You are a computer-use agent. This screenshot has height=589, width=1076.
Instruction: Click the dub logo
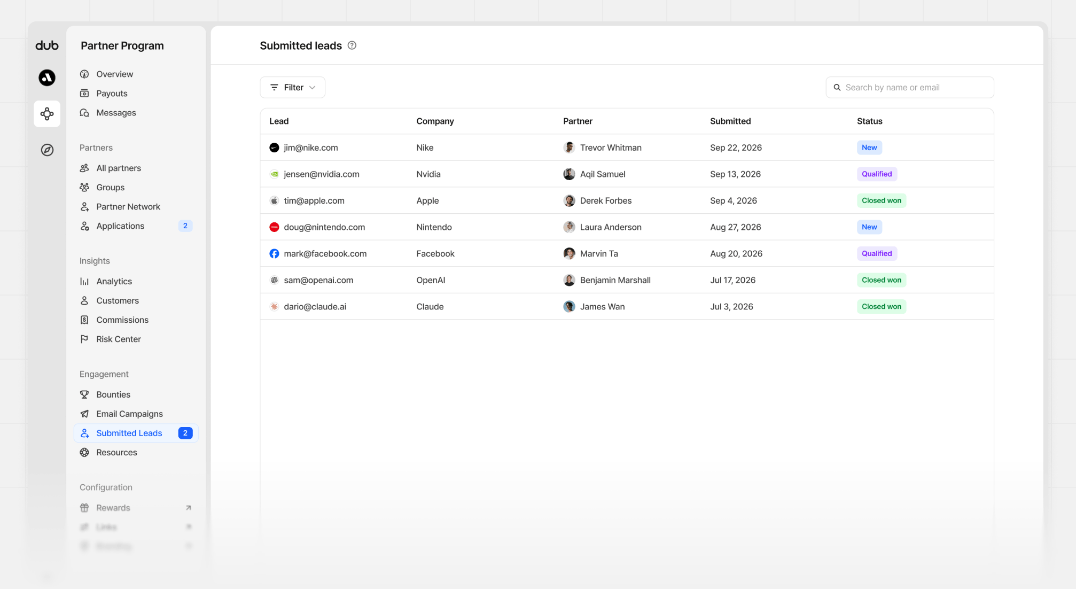47,46
